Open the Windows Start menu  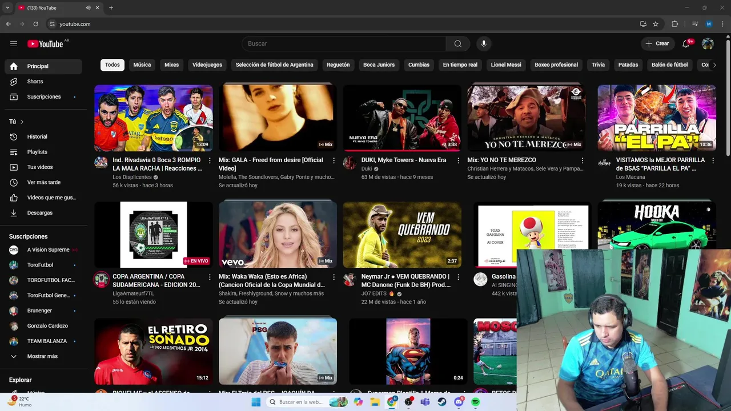point(256,402)
